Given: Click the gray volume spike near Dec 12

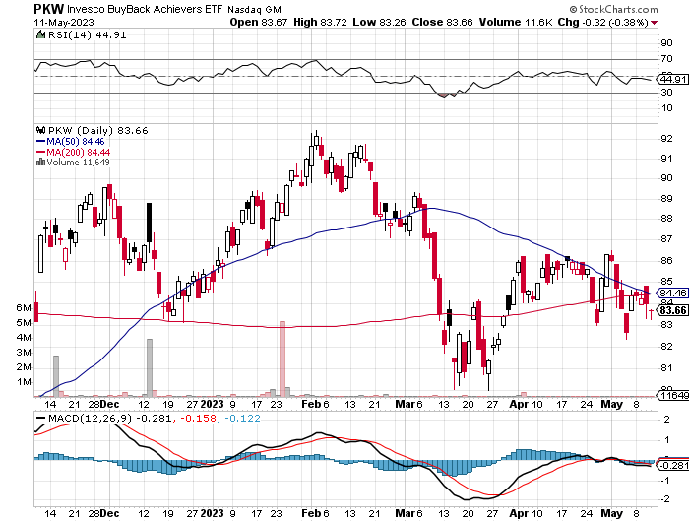Looking at the screenshot, I should [150, 367].
